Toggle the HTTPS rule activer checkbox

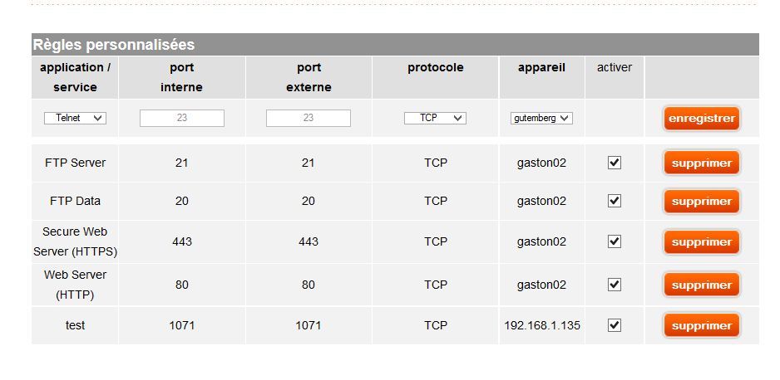pos(615,241)
